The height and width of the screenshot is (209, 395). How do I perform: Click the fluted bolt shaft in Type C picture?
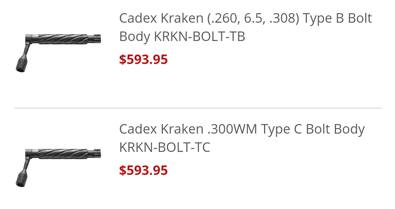[x=63, y=154]
